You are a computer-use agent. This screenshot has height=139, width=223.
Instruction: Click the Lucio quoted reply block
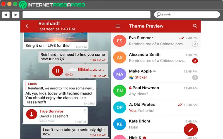[x=60, y=86]
